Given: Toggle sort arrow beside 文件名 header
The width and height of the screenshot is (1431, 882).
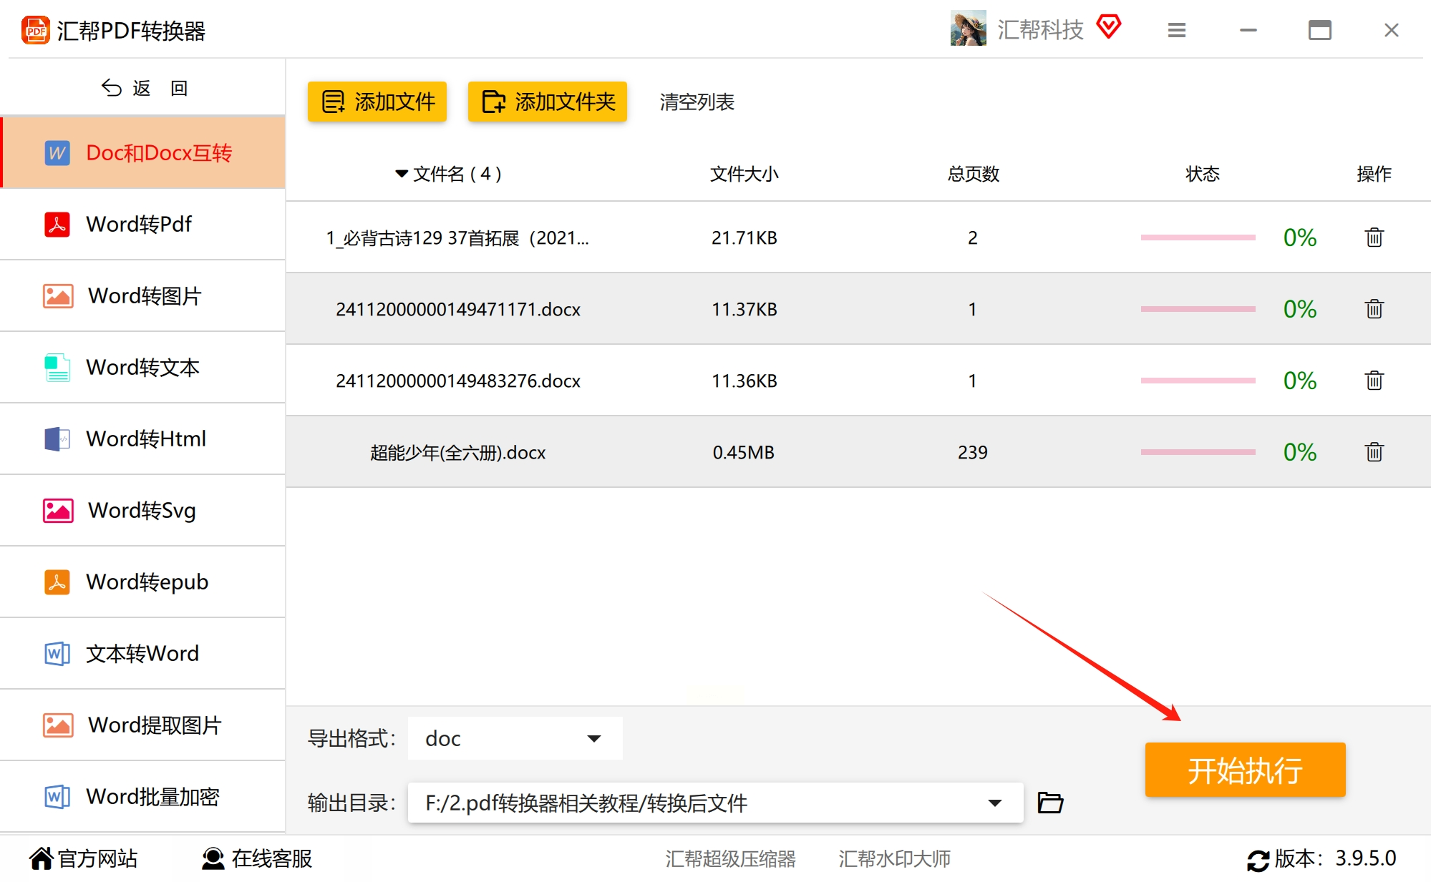Looking at the screenshot, I should pyautogui.click(x=402, y=174).
